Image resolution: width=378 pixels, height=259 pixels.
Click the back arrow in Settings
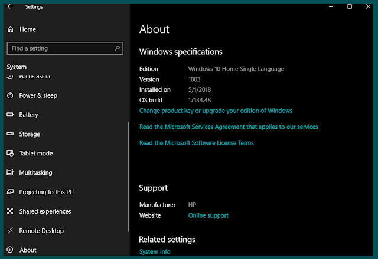point(10,6)
